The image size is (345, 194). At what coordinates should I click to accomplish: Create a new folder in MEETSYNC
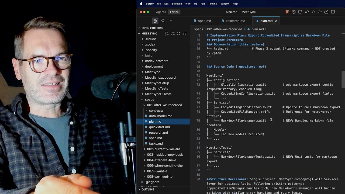(x=172, y=33)
